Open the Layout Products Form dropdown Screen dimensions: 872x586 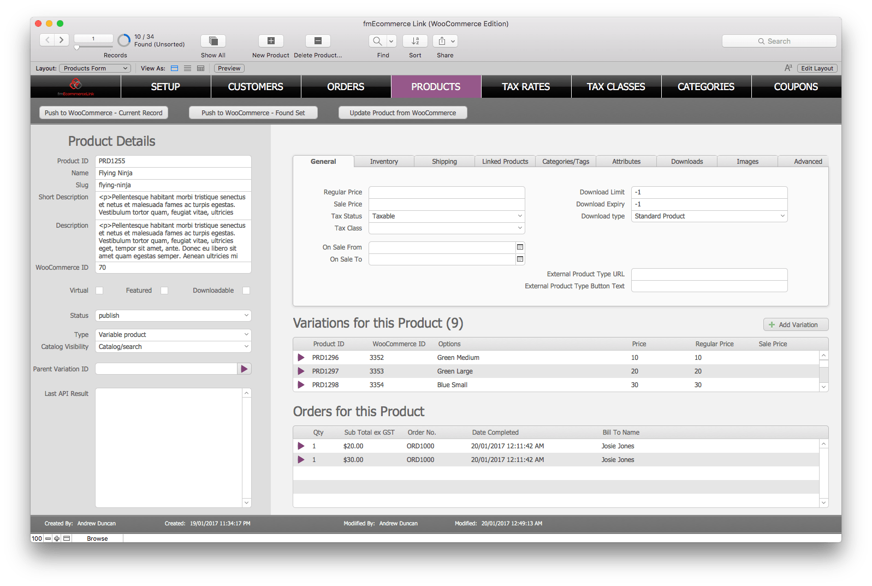point(95,68)
